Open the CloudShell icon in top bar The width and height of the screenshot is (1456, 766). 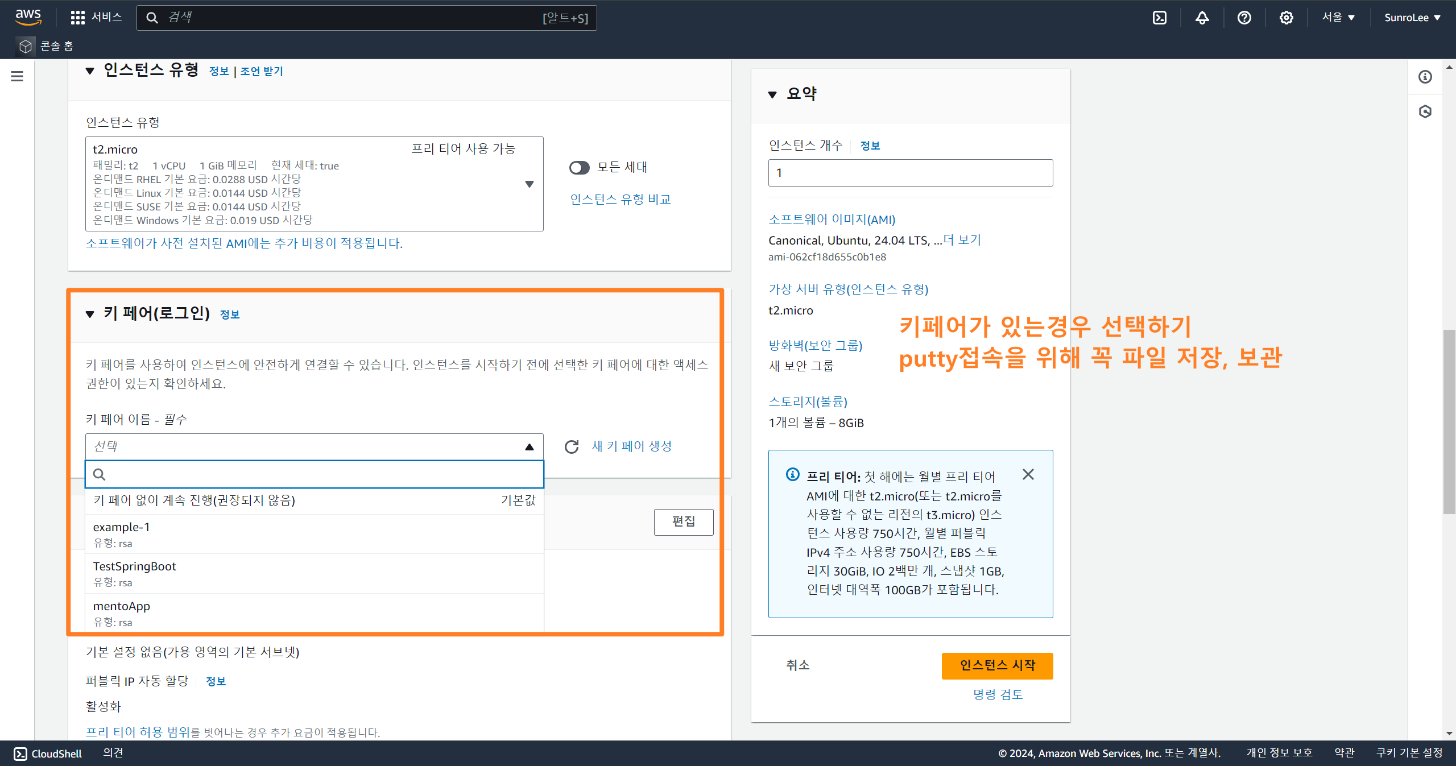coord(1159,18)
